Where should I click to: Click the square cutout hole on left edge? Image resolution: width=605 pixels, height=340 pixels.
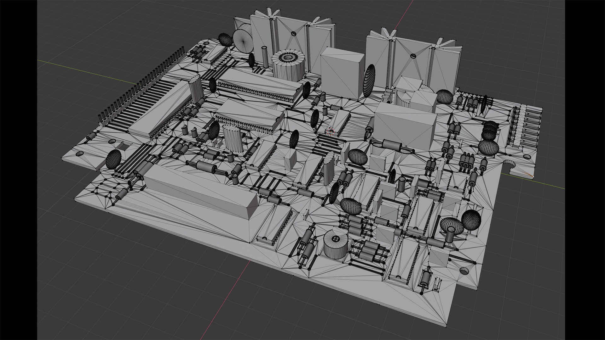pyautogui.click(x=125, y=146)
